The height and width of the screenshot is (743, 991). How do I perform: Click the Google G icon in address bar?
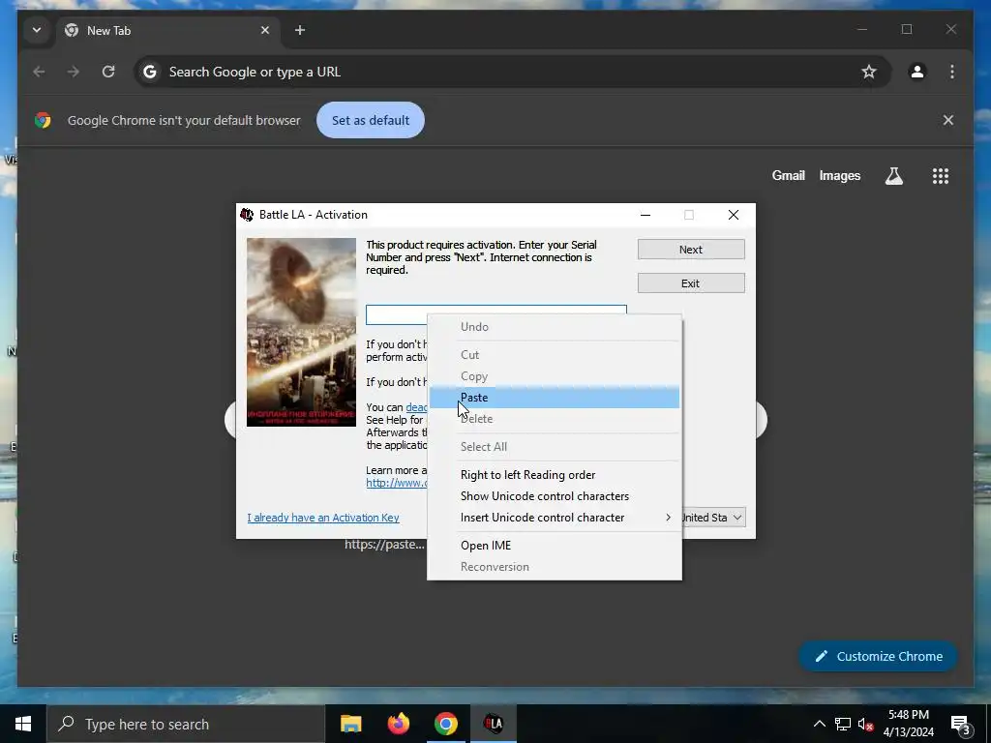click(x=150, y=72)
